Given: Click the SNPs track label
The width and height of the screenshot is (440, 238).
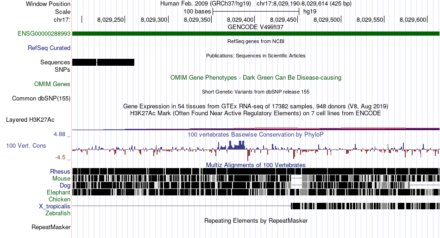Looking at the screenshot, I should (x=63, y=69).
